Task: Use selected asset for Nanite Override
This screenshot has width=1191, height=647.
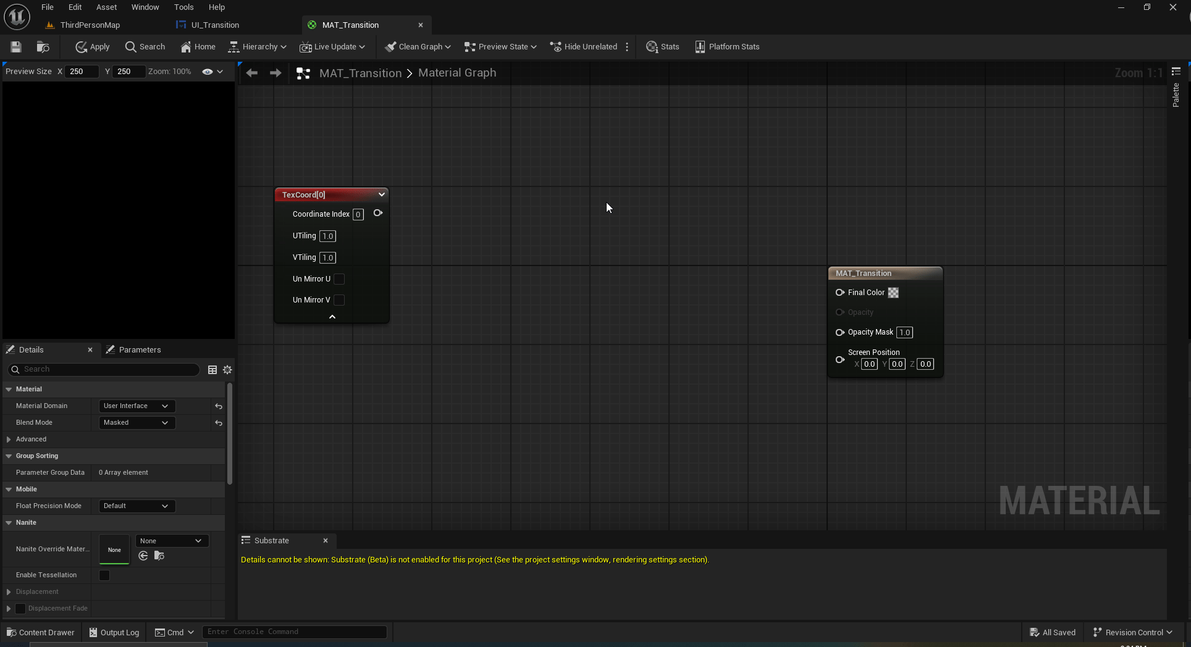Action: 143,556
